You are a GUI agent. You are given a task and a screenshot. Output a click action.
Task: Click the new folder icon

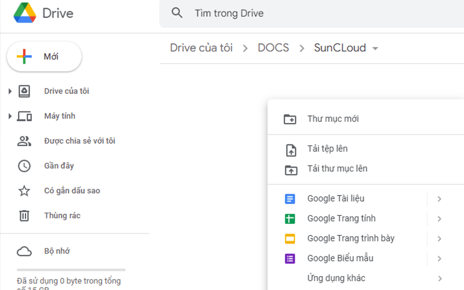point(290,119)
